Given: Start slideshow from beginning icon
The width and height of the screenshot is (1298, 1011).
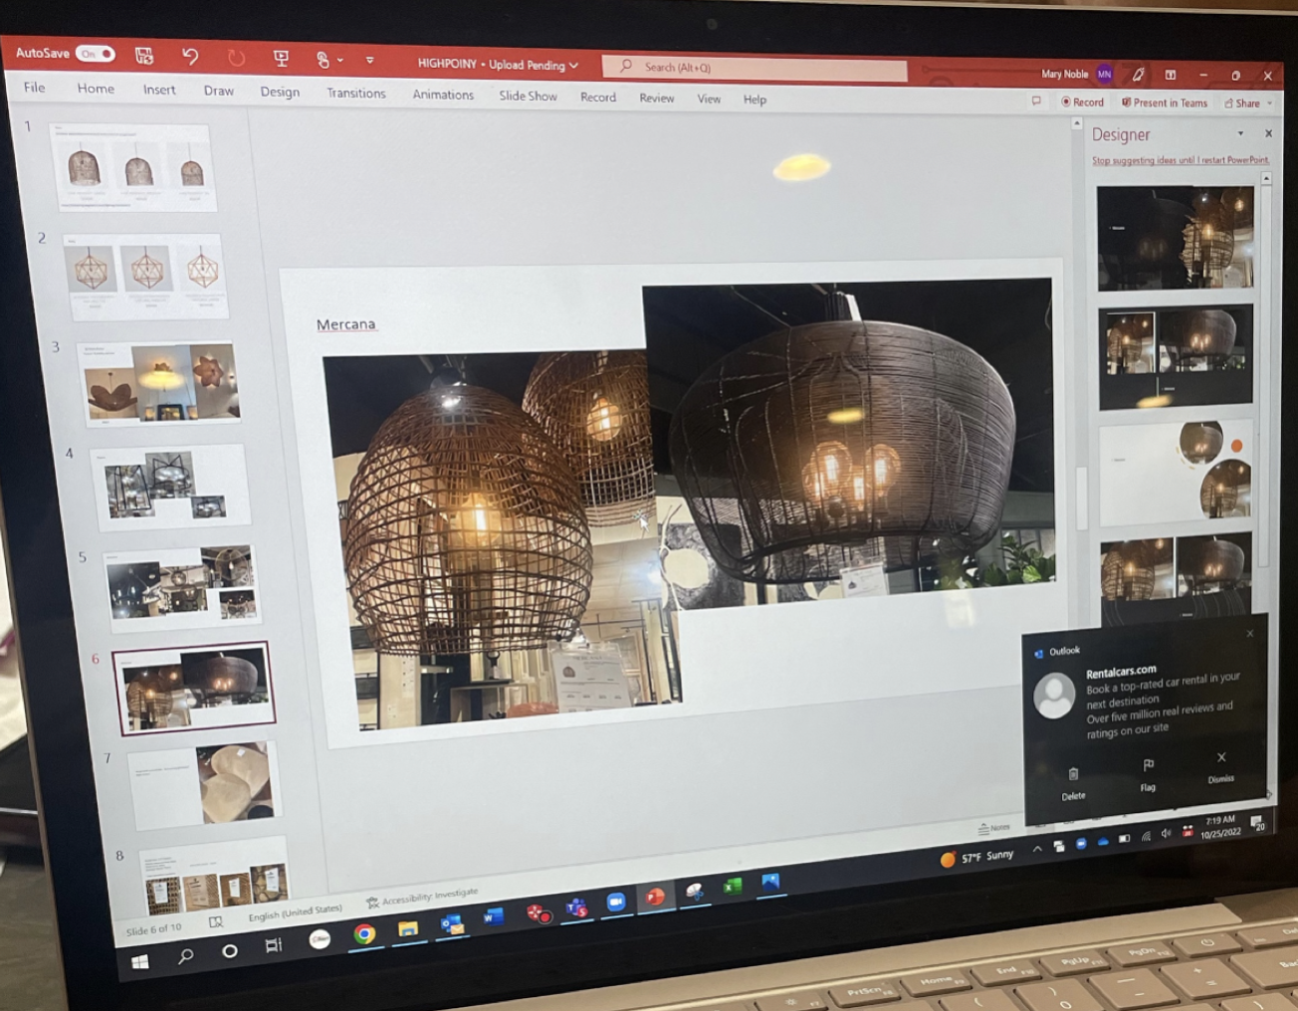Looking at the screenshot, I should click(282, 59).
